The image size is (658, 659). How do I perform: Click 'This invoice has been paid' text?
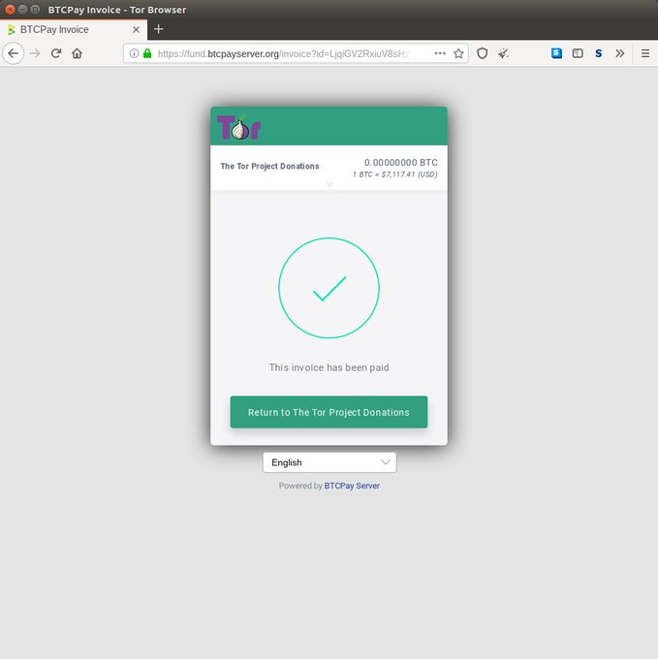pos(329,367)
